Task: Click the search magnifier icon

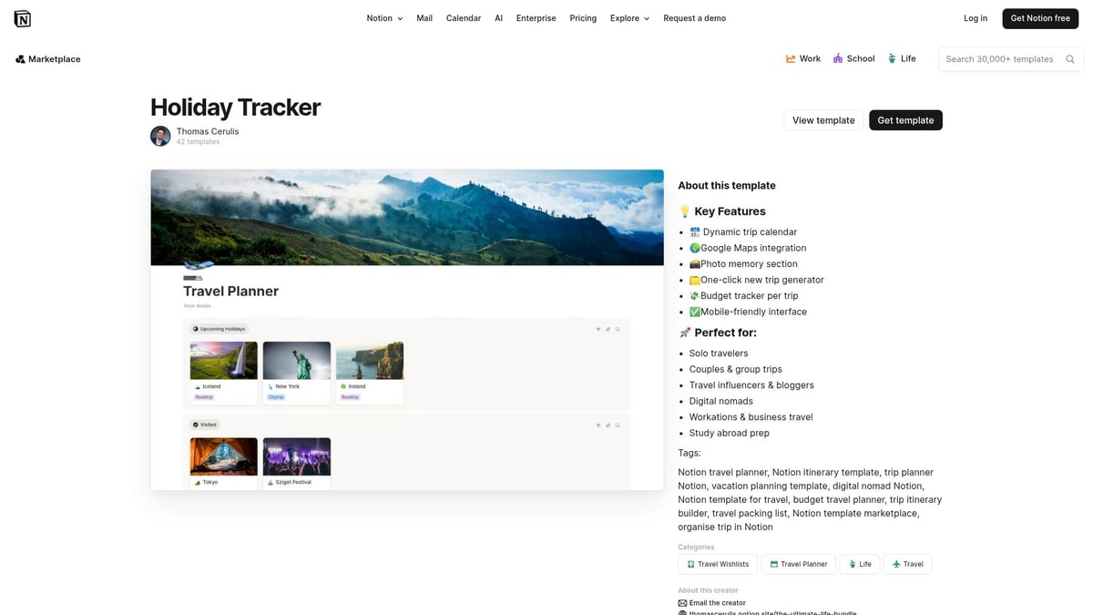Action: click(x=1070, y=58)
